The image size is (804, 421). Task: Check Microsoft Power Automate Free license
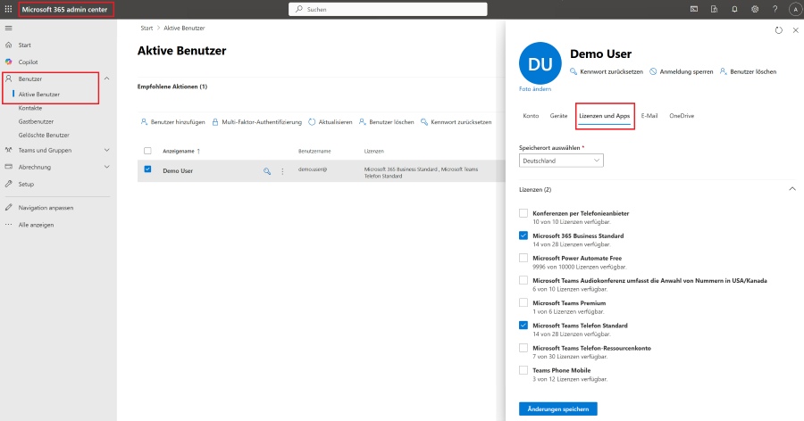[523, 258]
